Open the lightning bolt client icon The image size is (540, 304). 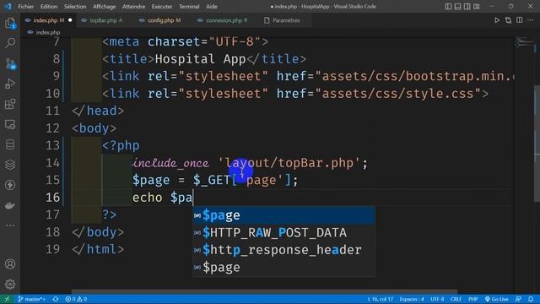point(10,185)
